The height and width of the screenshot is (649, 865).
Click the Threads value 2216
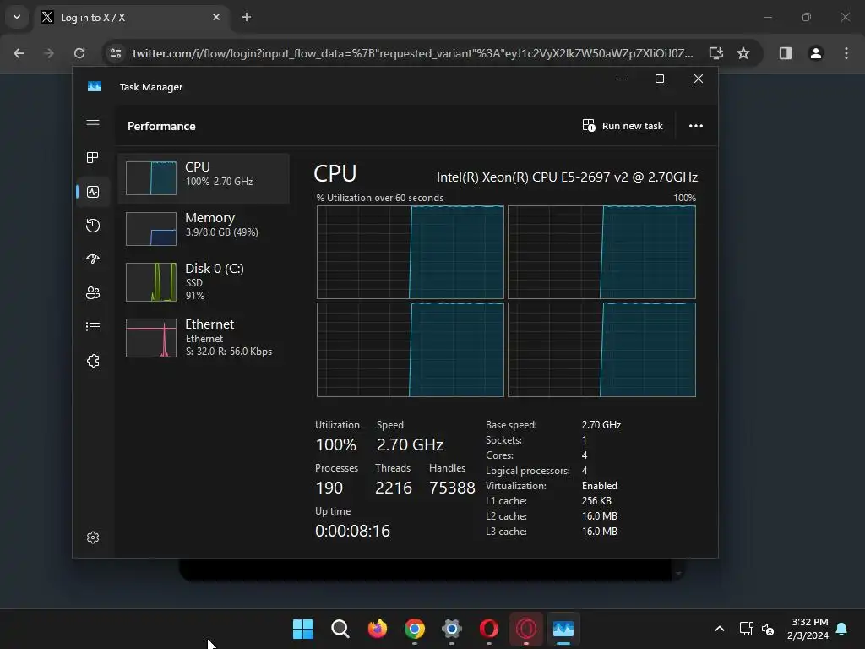pyautogui.click(x=394, y=488)
